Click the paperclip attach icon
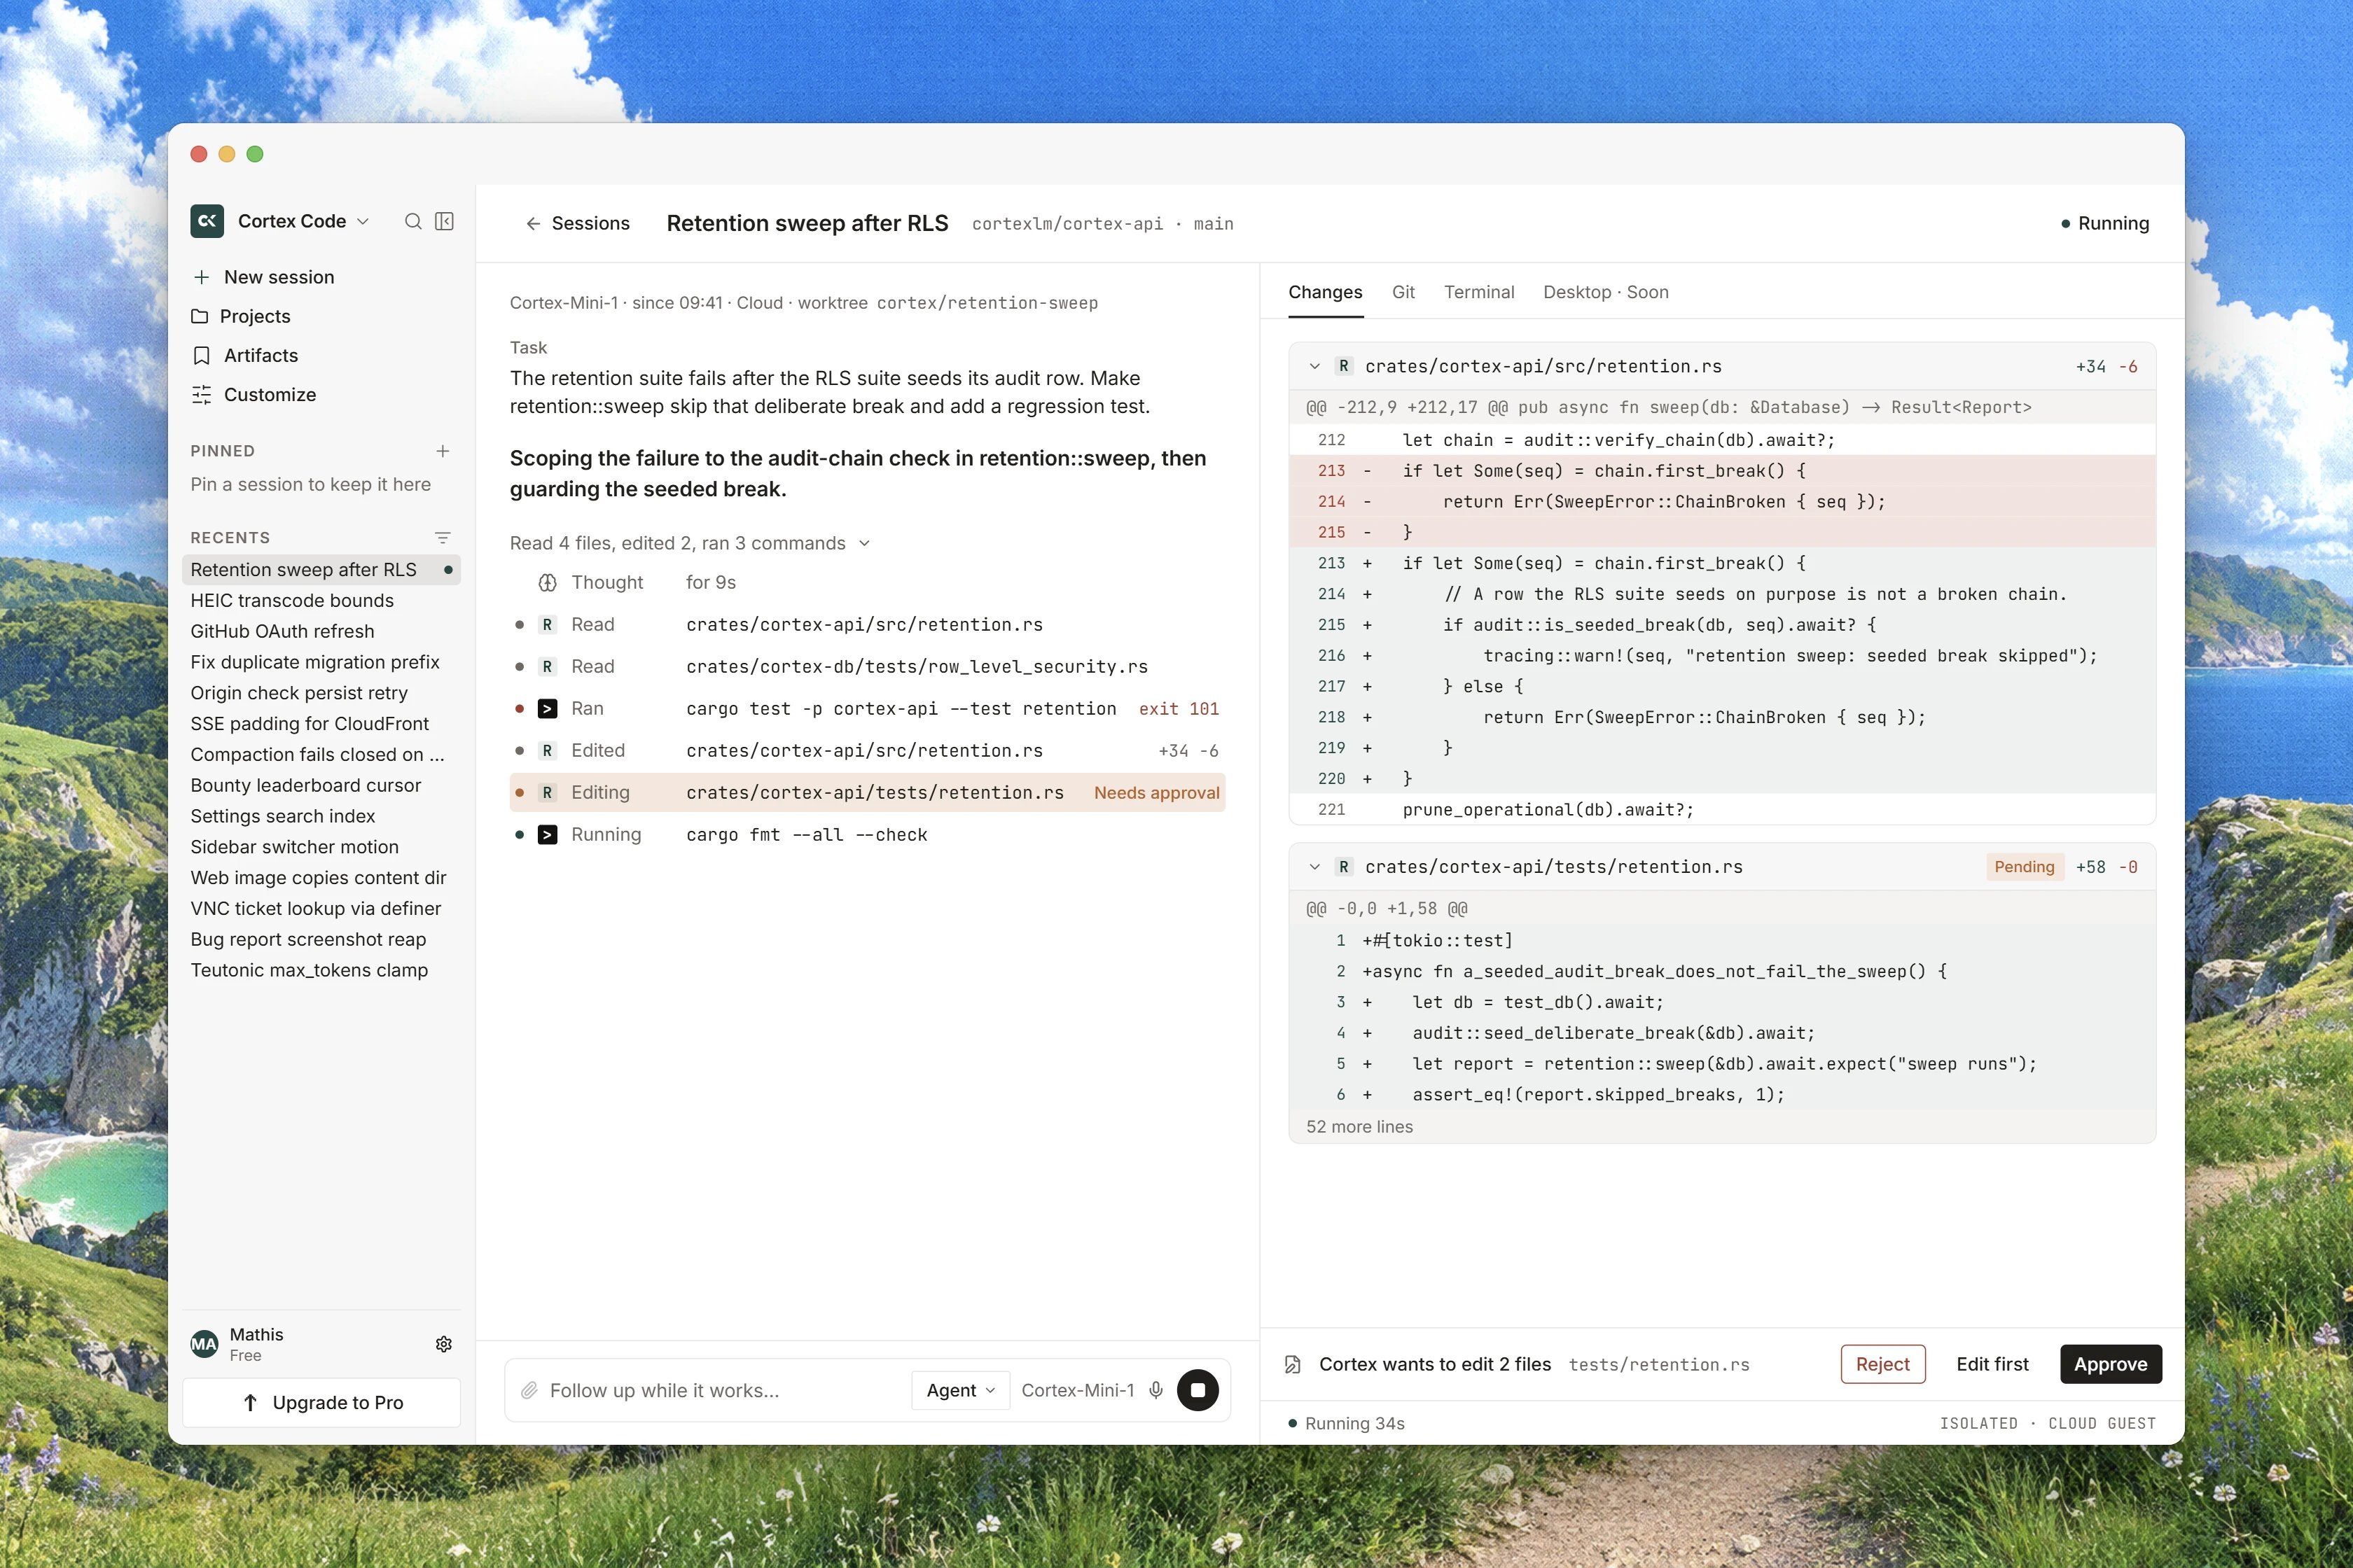This screenshot has width=2353, height=1568. (x=529, y=1390)
